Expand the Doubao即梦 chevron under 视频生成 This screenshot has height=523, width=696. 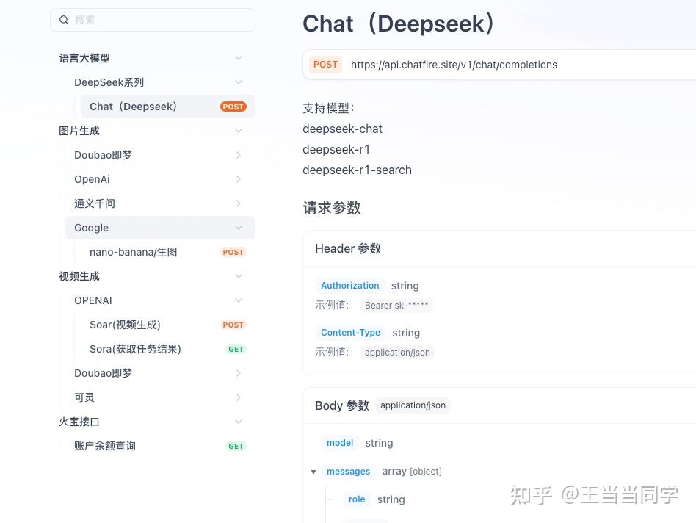coord(239,373)
